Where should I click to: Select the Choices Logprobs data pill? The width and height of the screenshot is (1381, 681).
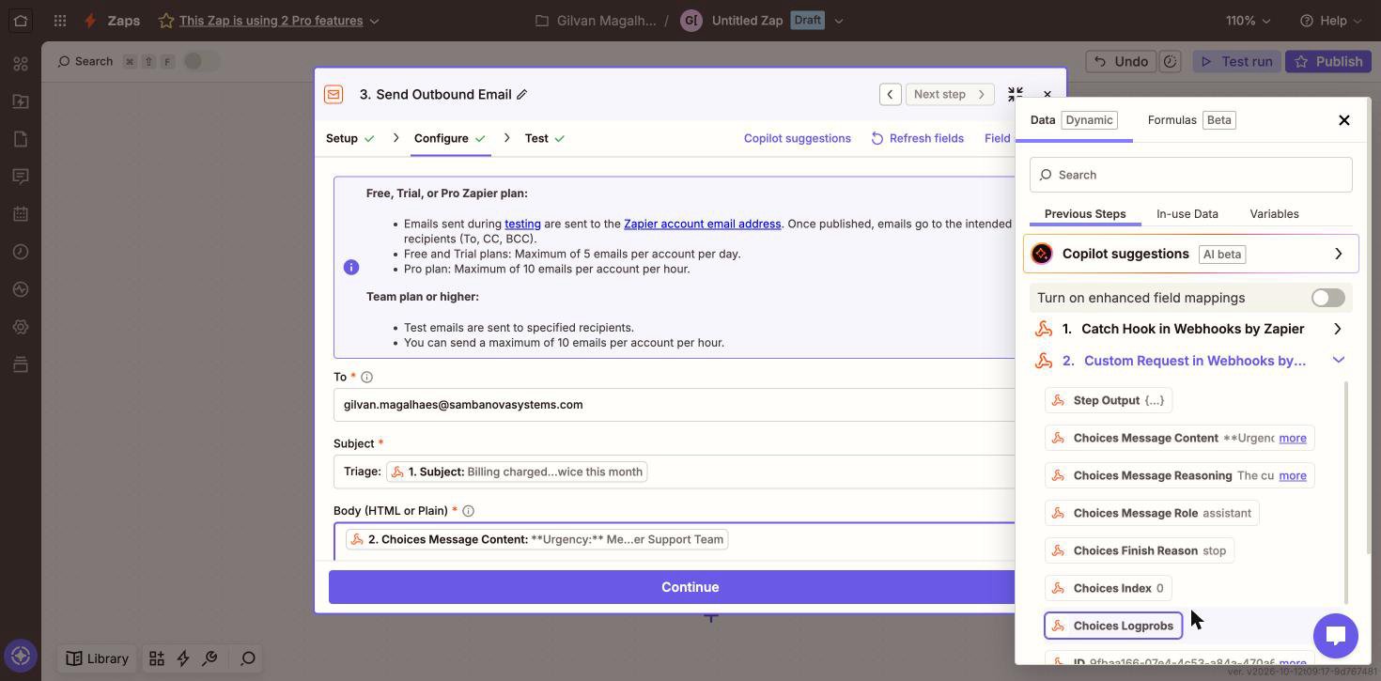click(1113, 626)
